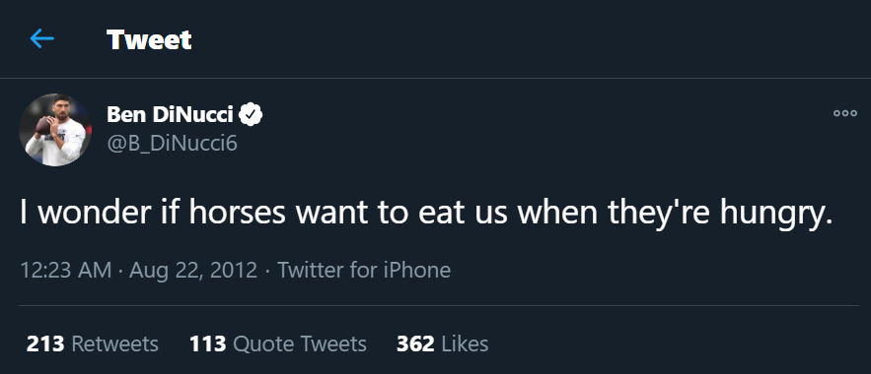Click the verified badge beside Ben DiNucci
Viewport: 871px width, 374px height.
point(251,115)
